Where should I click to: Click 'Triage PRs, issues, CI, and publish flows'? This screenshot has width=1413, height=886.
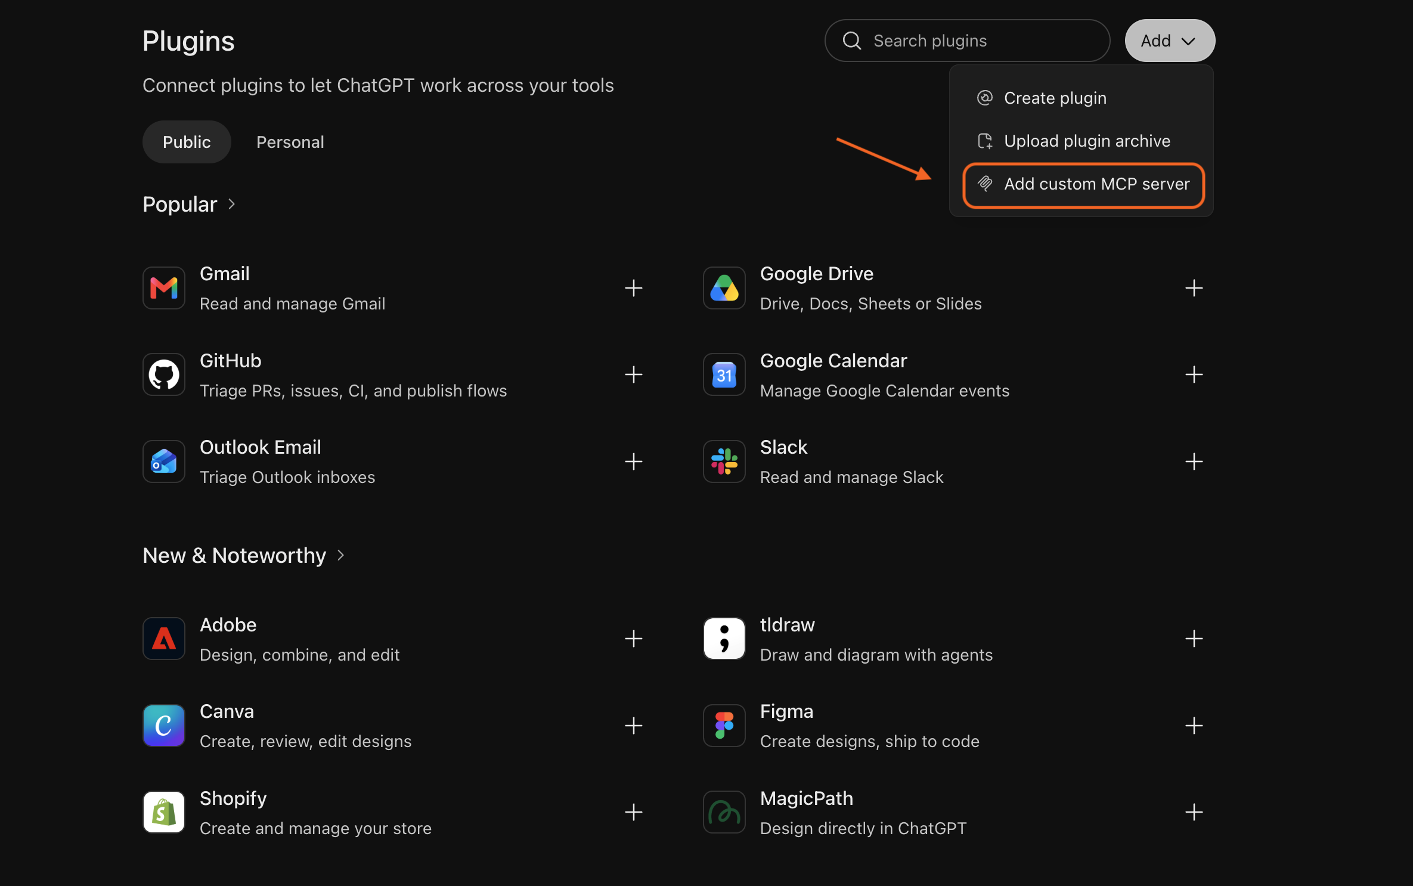(x=354, y=391)
